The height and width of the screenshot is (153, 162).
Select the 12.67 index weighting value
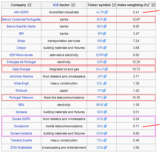(x=136, y=19)
